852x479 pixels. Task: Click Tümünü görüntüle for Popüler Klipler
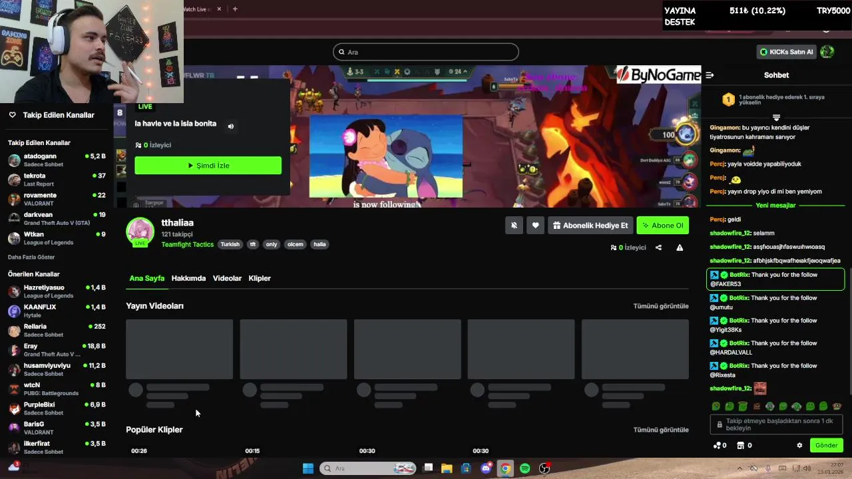point(661,430)
